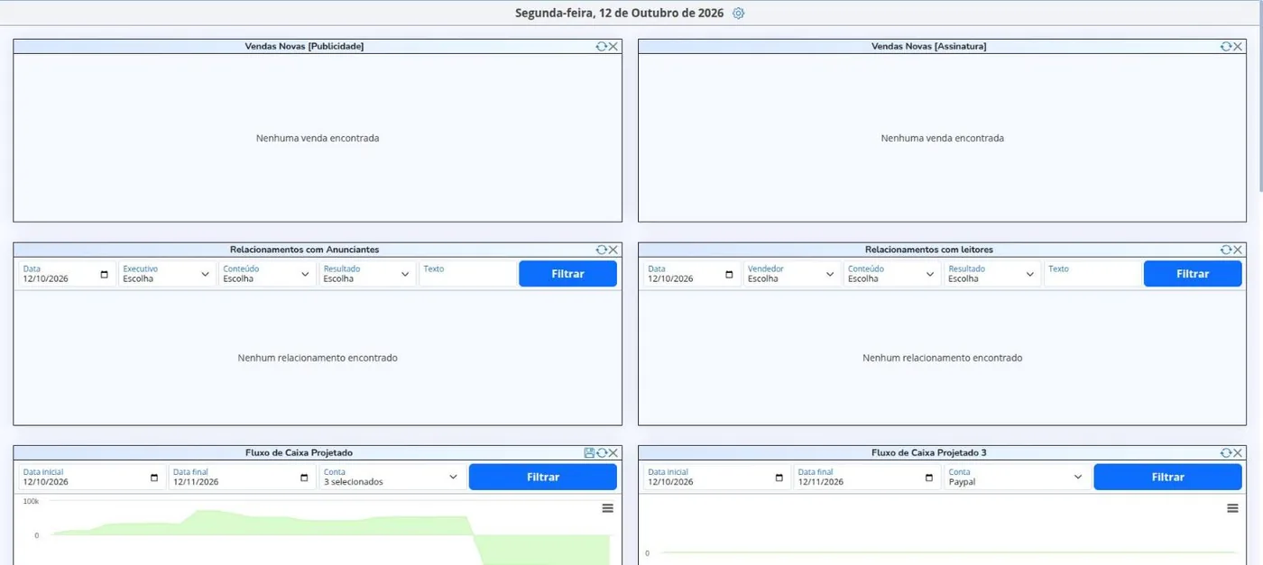Save the Fluxo de Caixa Projetado panel
The image size is (1263, 565).
(589, 453)
